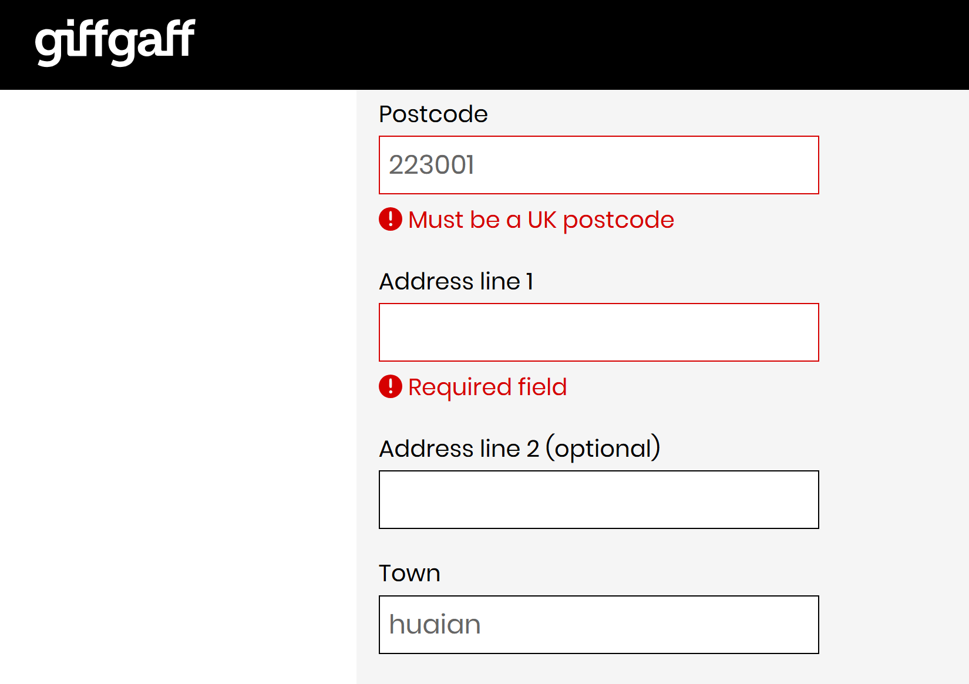Viewport: 969px width, 684px height.
Task: Click the 'Postcode' field label
Action: tap(433, 114)
